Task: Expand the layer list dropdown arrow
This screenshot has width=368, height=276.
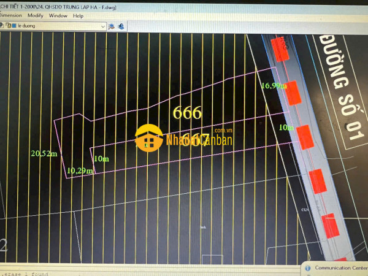Action: point(102,26)
